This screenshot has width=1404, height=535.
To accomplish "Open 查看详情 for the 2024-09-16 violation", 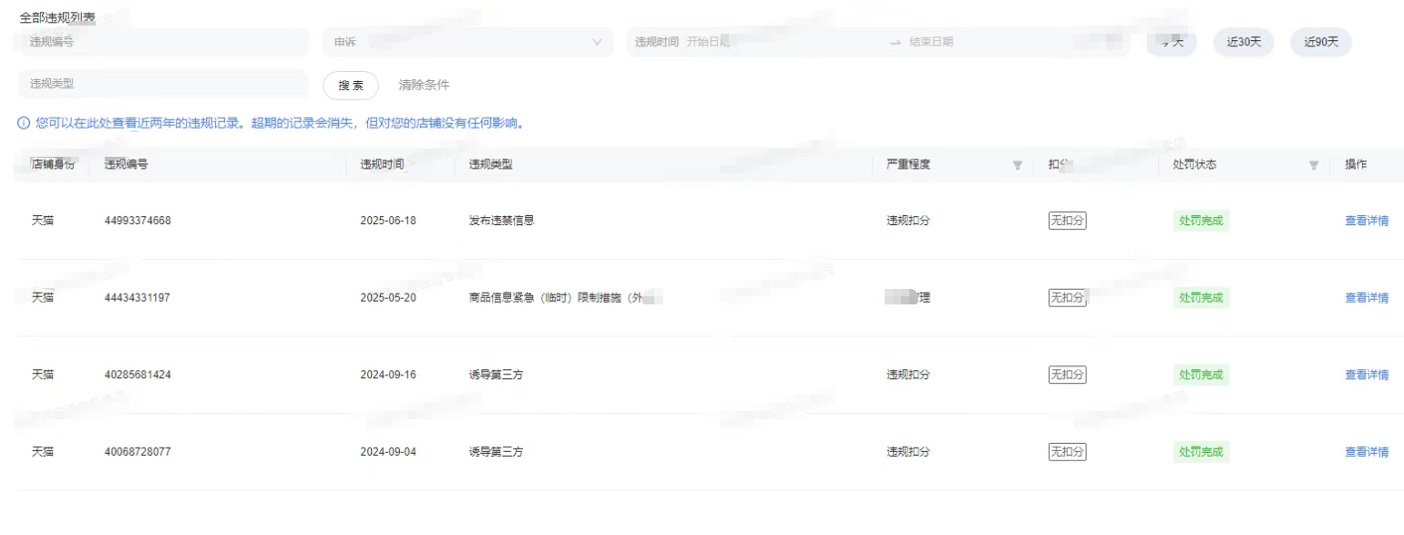I will click(x=1367, y=375).
